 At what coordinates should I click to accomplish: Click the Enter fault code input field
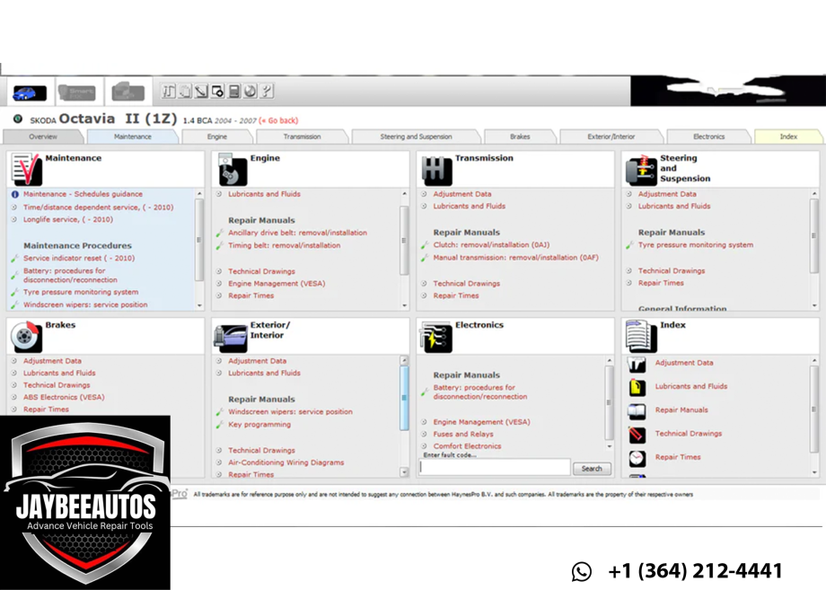point(495,467)
